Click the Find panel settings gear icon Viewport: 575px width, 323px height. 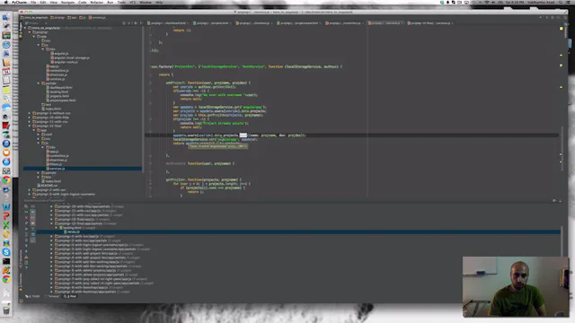coord(554,201)
